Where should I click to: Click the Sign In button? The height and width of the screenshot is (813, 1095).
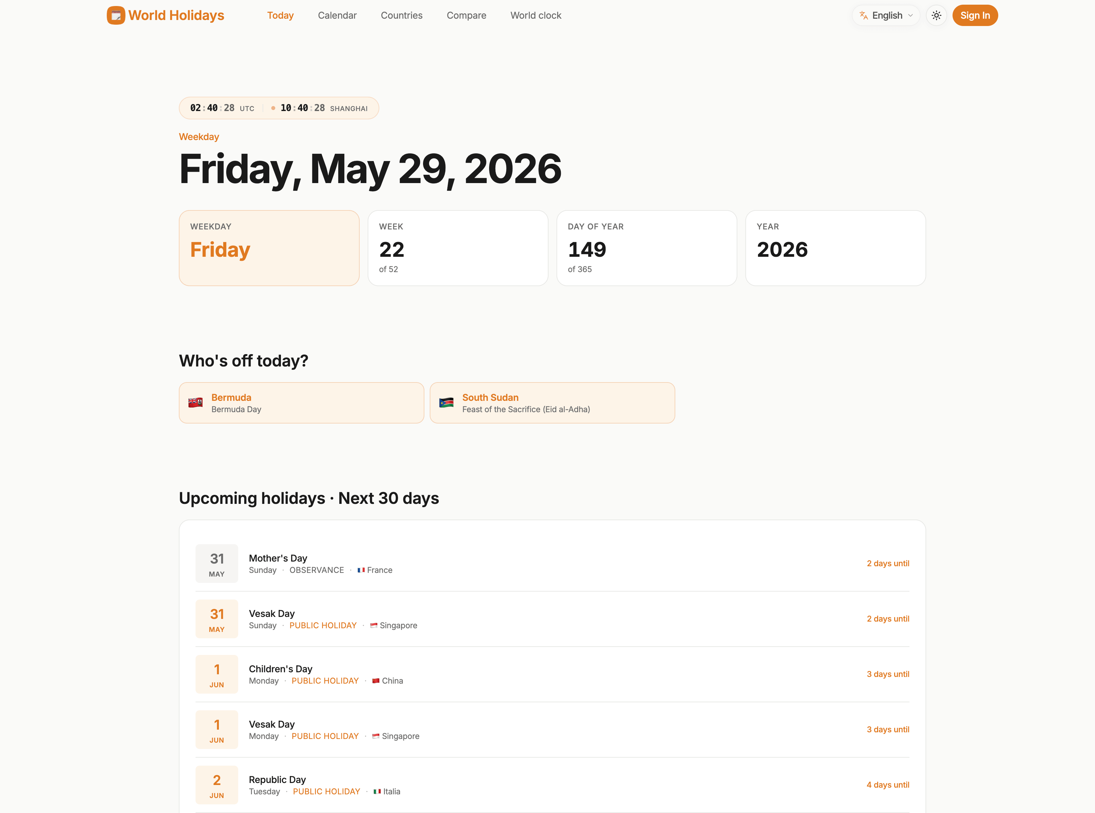click(975, 15)
